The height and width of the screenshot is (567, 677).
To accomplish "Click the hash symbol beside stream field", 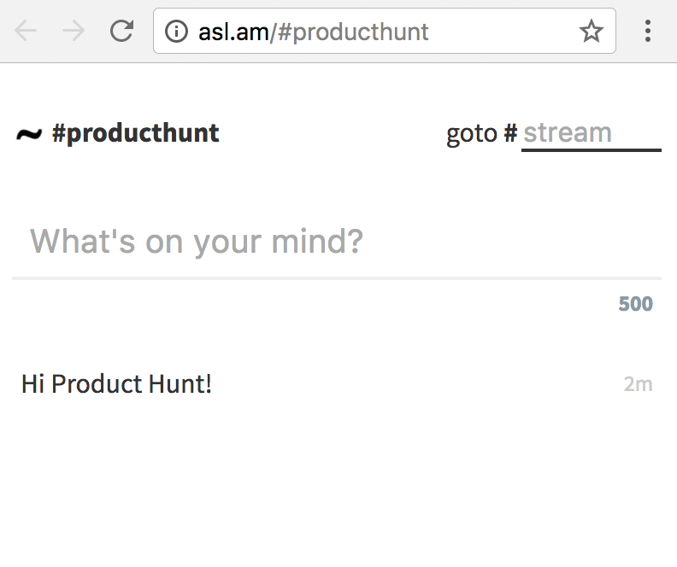I will (x=510, y=133).
